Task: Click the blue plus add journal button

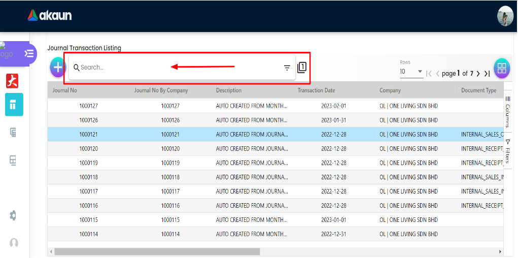Action: [x=57, y=68]
